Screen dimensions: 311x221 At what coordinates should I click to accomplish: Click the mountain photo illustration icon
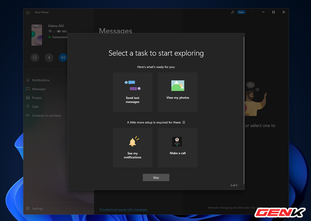178,85
